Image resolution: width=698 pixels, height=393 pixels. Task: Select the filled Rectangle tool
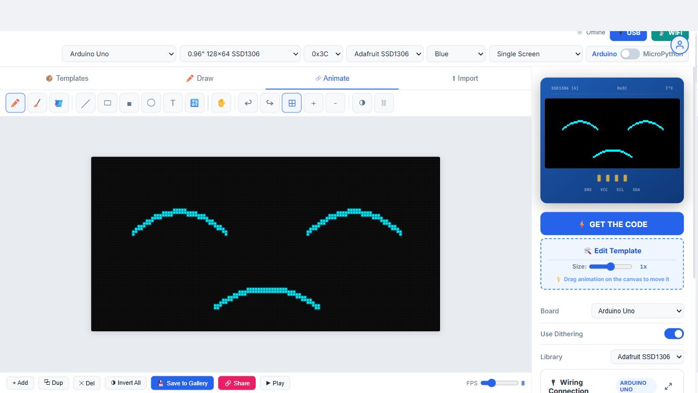point(129,103)
